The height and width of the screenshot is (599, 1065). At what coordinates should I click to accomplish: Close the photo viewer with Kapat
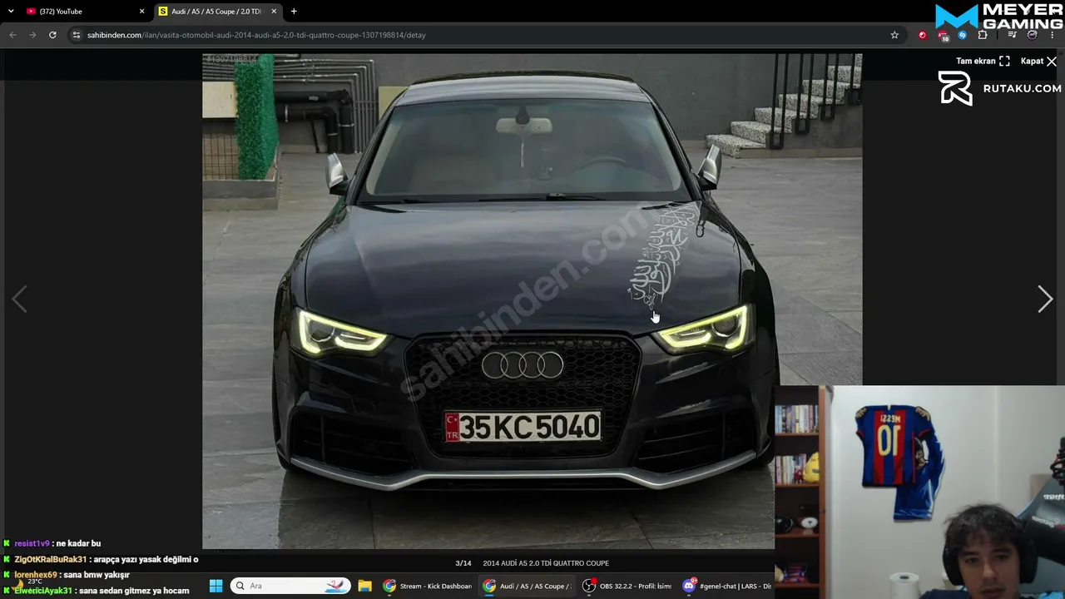pos(1038,61)
